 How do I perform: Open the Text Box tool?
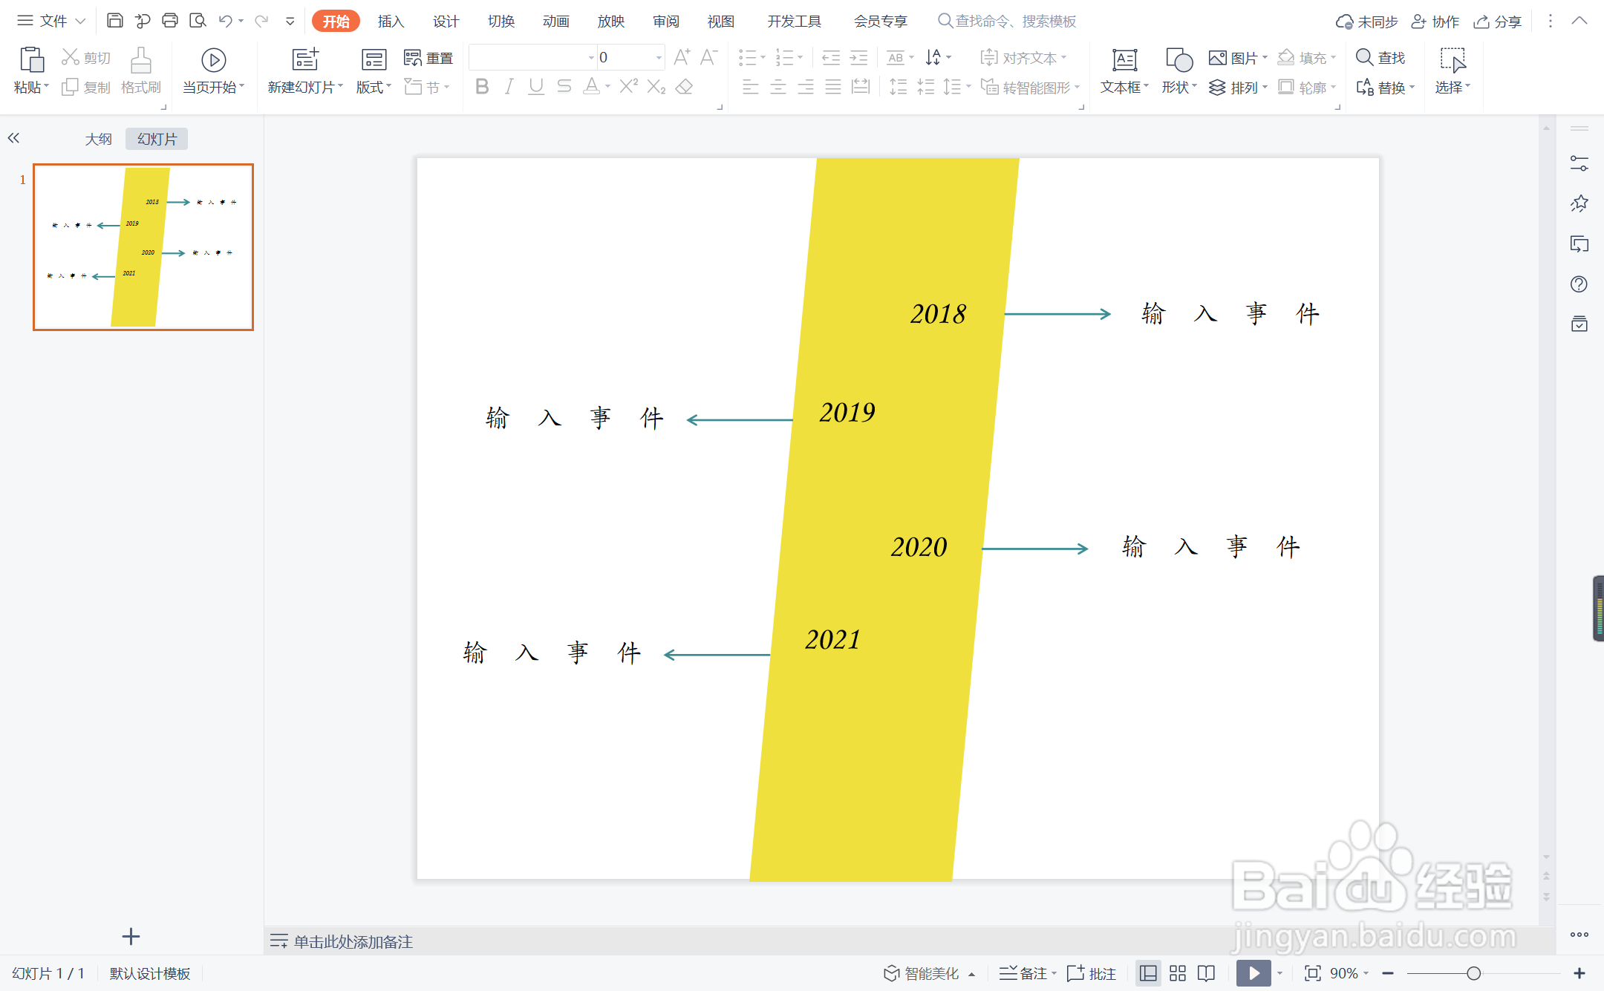tap(1124, 60)
